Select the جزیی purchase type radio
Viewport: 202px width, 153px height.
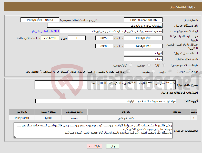pyautogui.click(x=170, y=71)
